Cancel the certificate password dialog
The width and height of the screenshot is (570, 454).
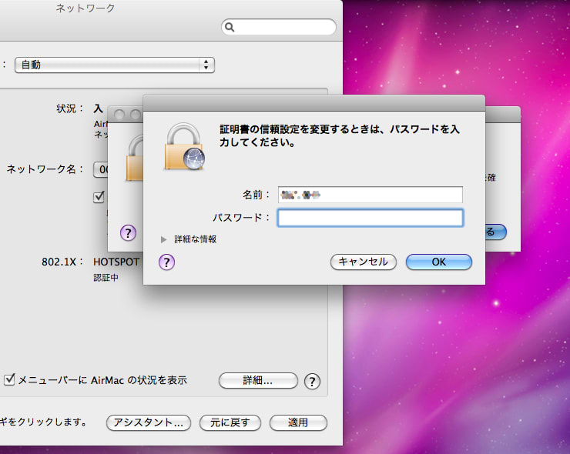point(363,262)
